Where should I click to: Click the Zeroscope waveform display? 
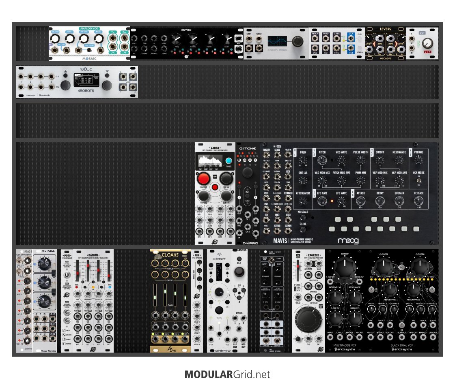coord(277,41)
